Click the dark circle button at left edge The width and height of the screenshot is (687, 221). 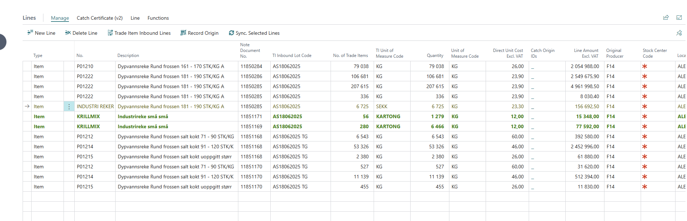(2, 42)
